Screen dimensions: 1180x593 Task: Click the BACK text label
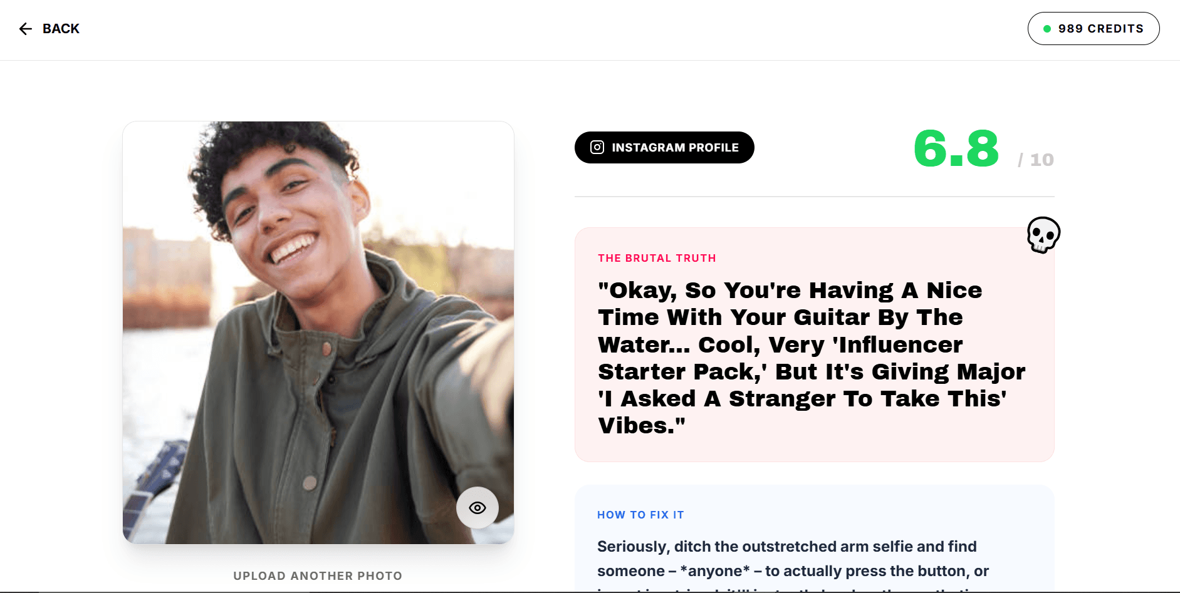(x=61, y=29)
